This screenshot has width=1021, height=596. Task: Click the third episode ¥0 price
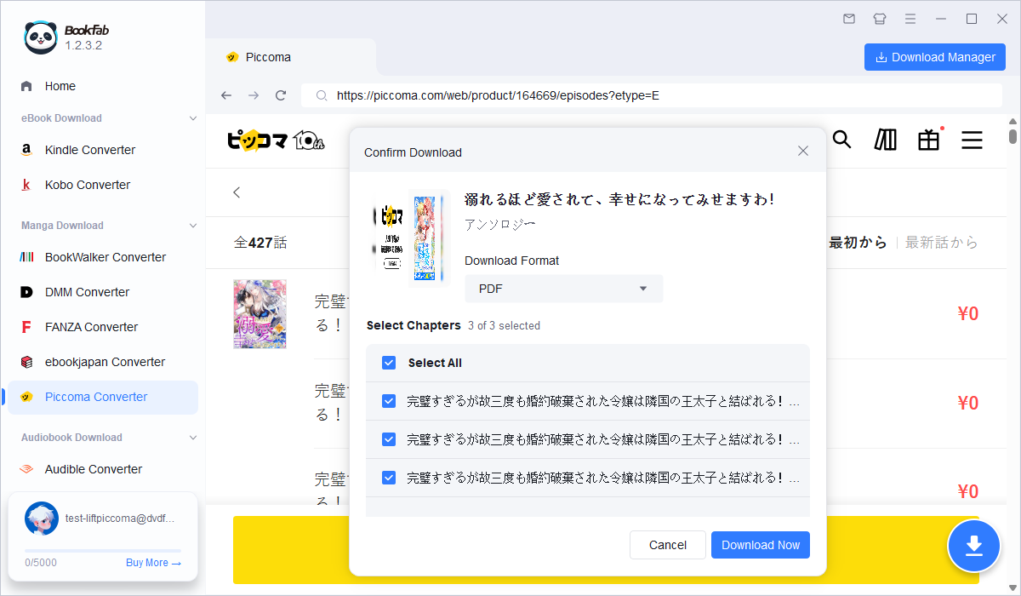click(967, 491)
